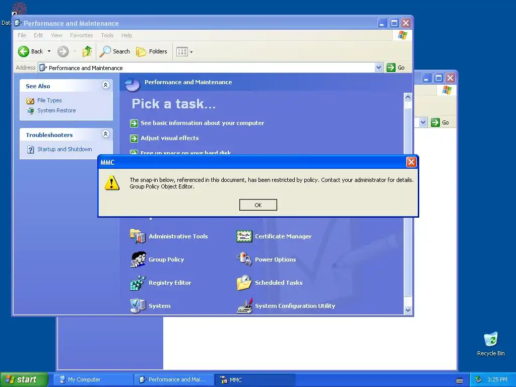516x387 pixels.
Task: Switch to Performance and Maintenance taskbar button
Action: (x=173, y=379)
